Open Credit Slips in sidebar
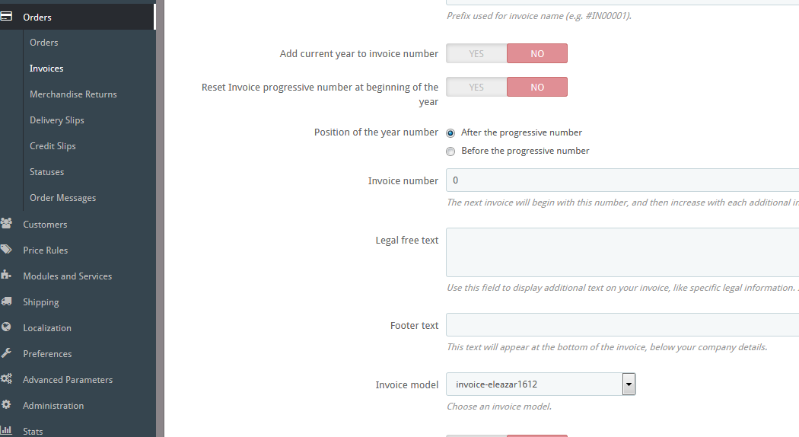The image size is (799, 437). [53, 146]
